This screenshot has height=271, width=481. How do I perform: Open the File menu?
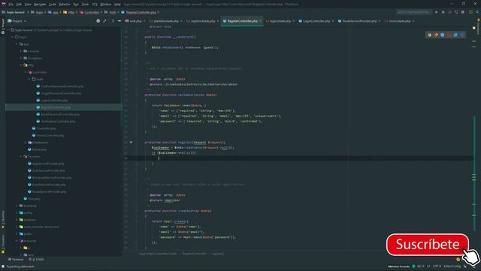coord(11,5)
